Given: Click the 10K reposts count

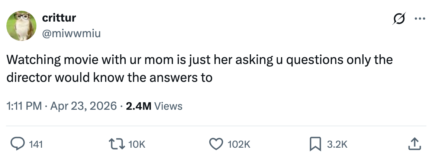Looking at the screenshot, I should (137, 144).
